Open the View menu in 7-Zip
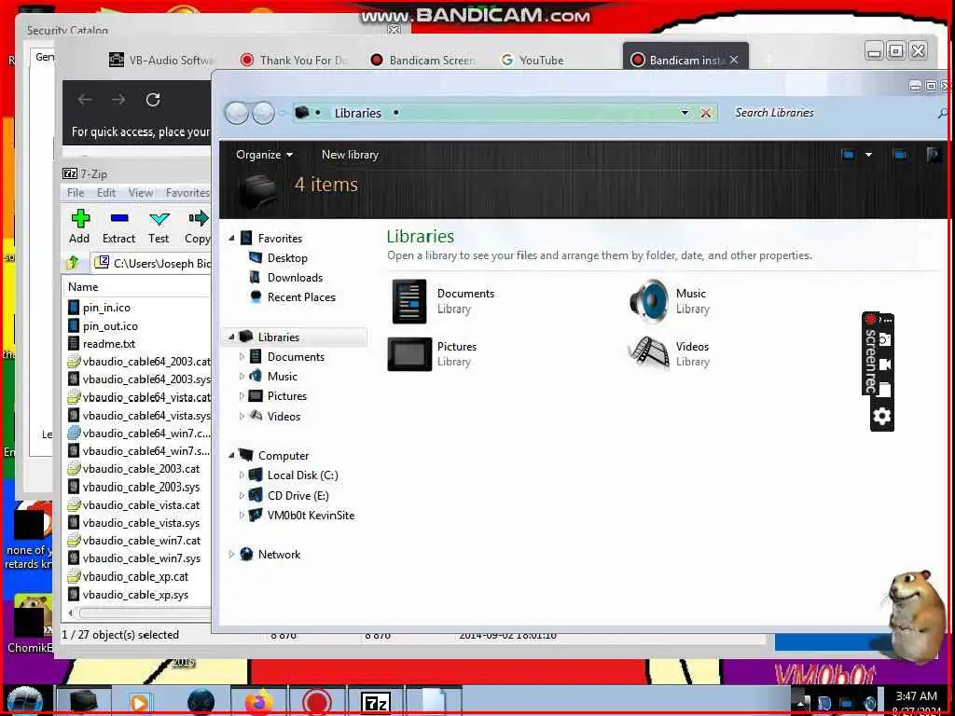955x716 pixels. coord(141,193)
